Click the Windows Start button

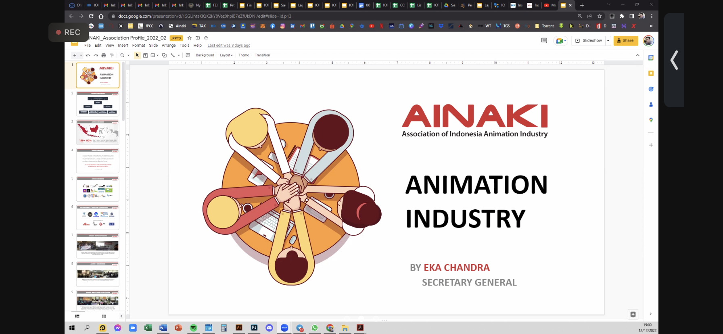tap(72, 328)
